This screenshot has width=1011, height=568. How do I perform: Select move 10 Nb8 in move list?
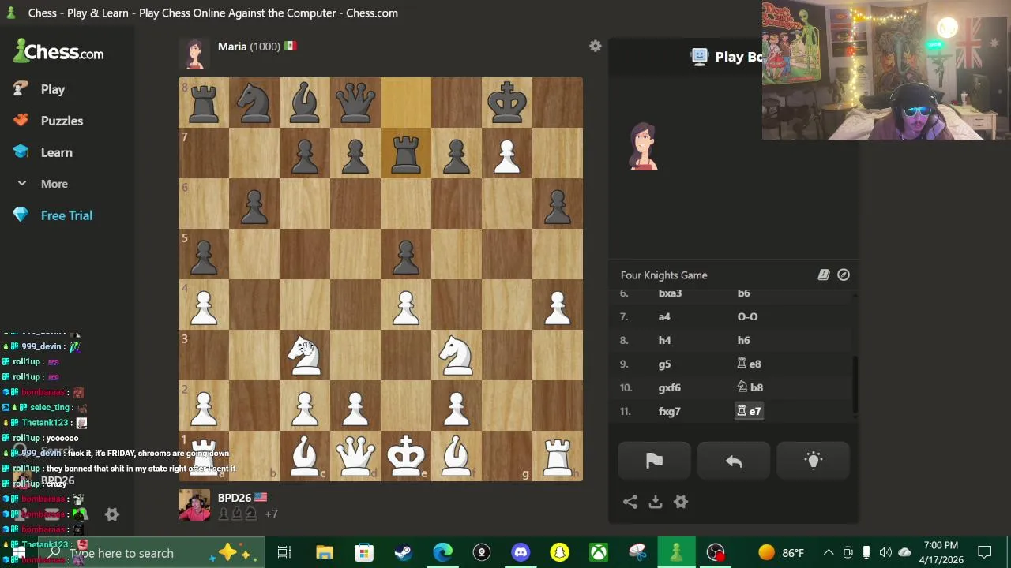tap(750, 387)
